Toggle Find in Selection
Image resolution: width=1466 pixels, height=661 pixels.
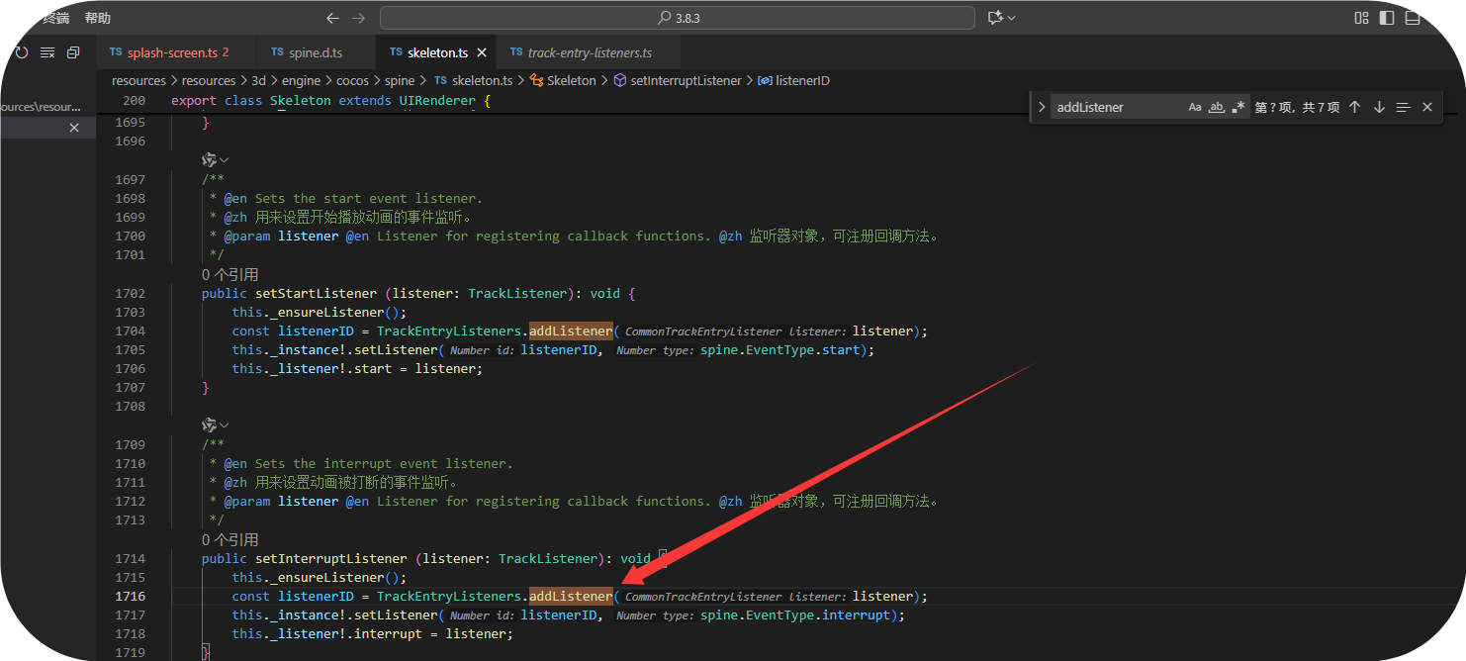click(x=1403, y=107)
